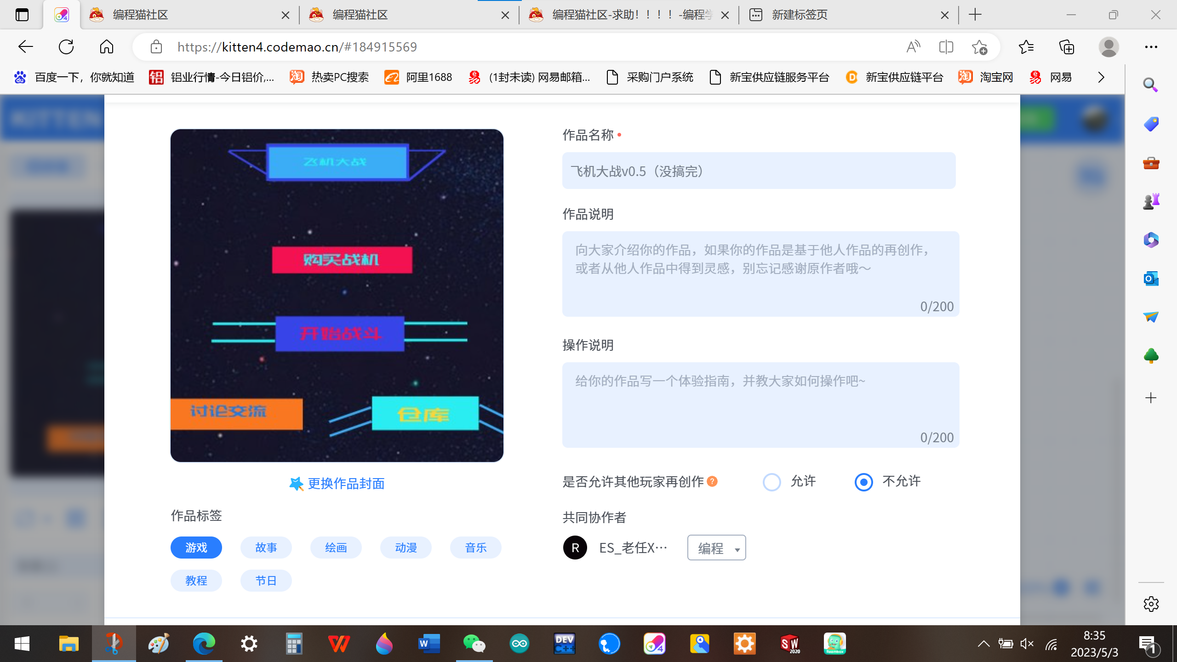Click the work cover image thumbnail

(x=337, y=296)
